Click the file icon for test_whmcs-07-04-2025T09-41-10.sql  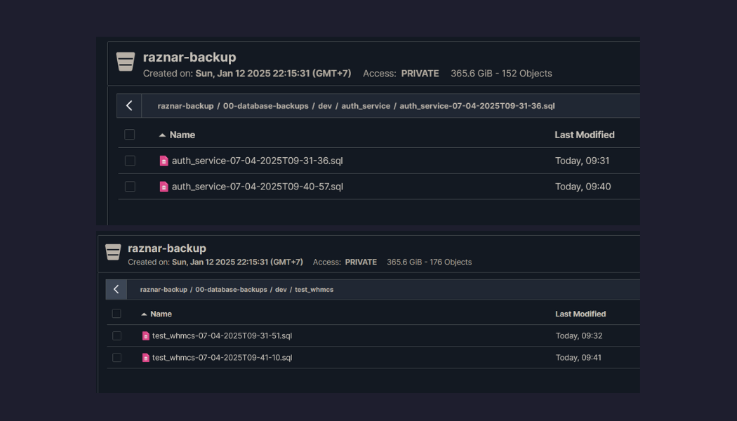[146, 358]
